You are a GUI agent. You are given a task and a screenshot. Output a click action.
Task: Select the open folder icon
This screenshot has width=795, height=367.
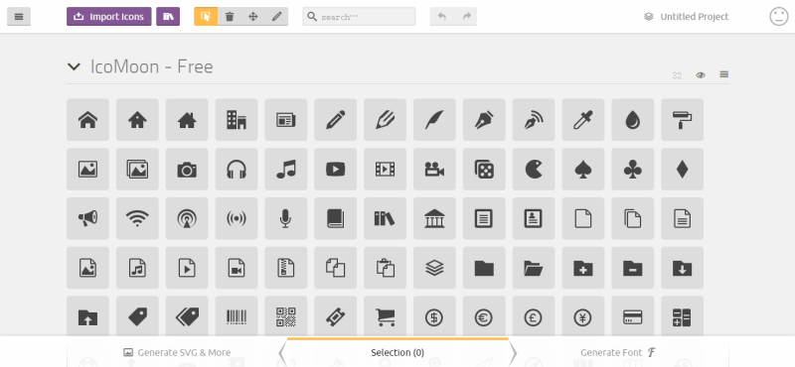point(534,268)
